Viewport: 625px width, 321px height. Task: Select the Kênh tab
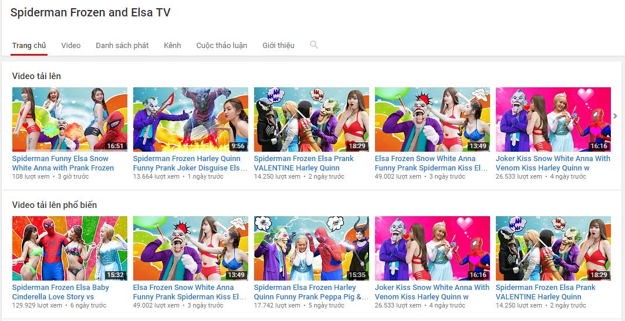(x=173, y=46)
